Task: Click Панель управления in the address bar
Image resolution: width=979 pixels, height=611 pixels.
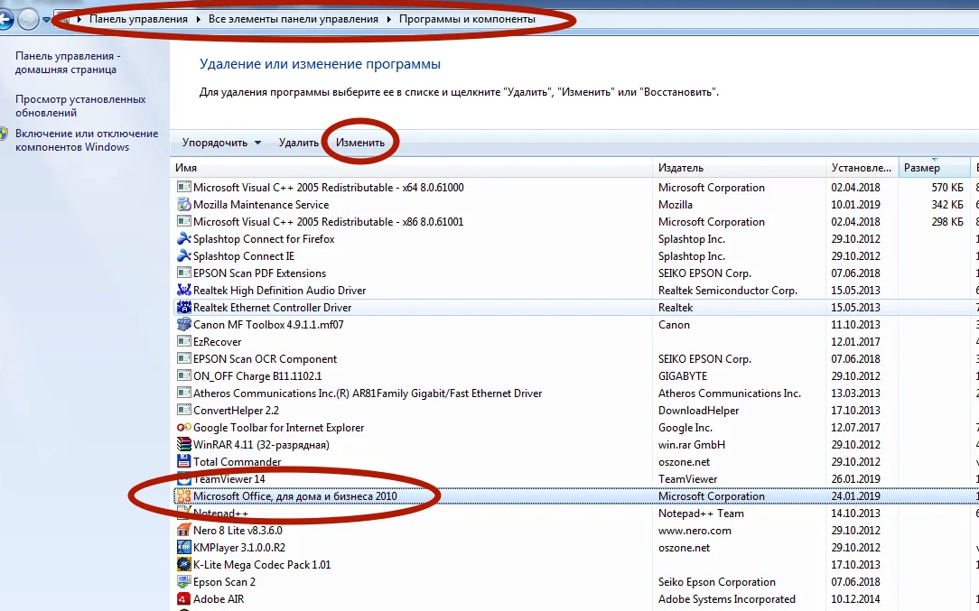Action: (x=138, y=19)
